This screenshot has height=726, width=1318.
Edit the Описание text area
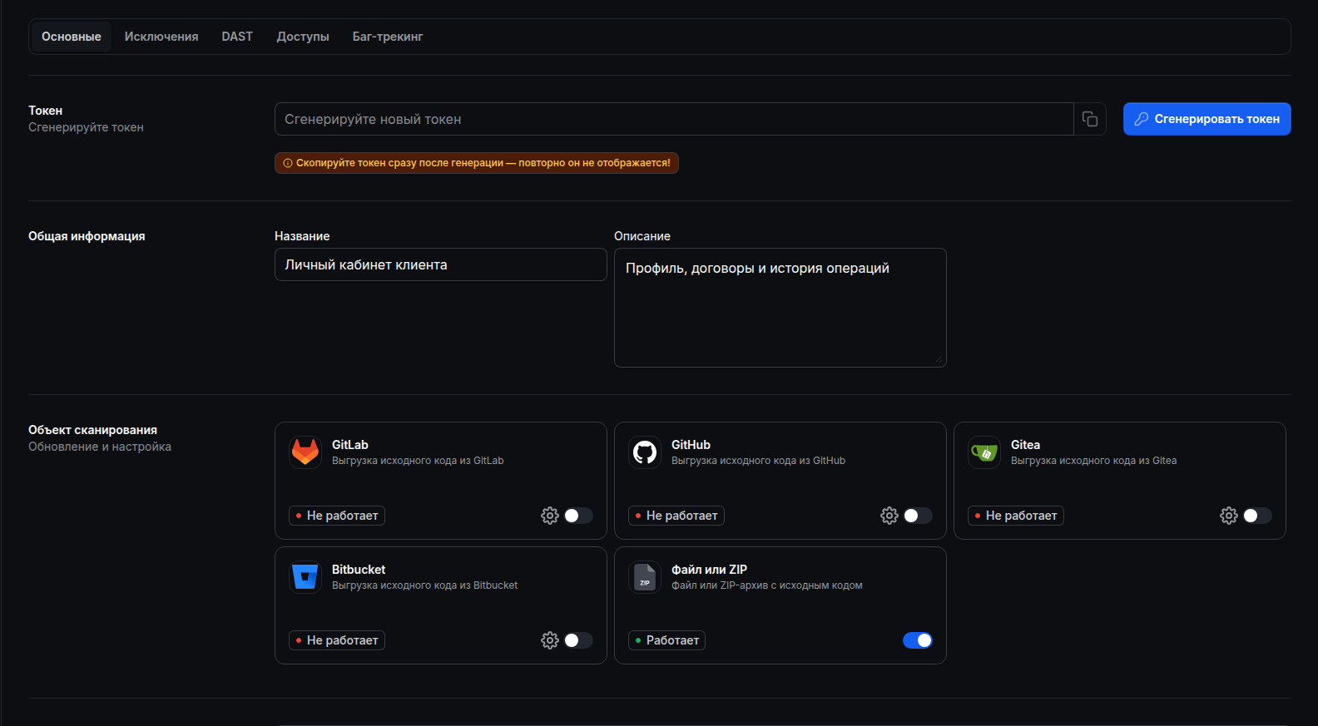780,308
